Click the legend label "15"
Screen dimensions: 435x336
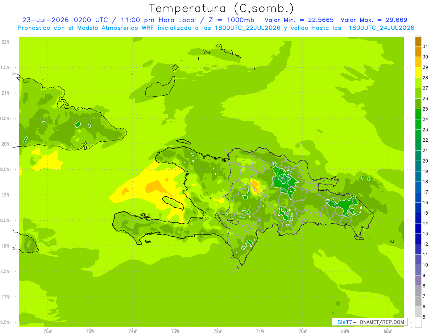click(426, 213)
